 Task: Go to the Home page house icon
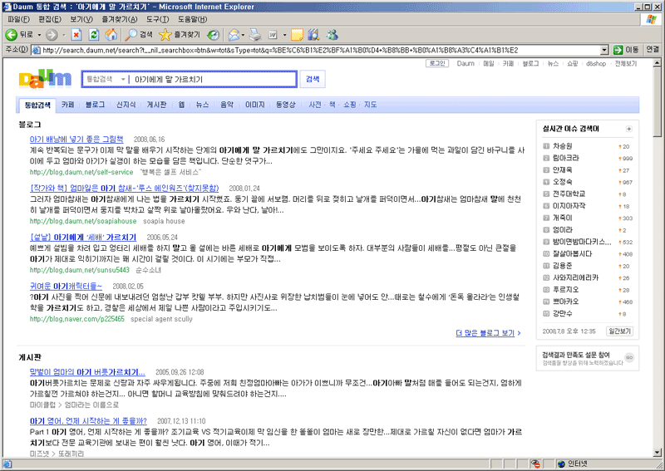[x=111, y=35]
